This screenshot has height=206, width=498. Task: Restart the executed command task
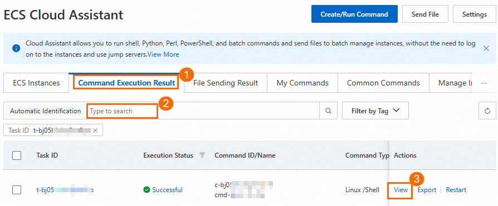pyautogui.click(x=456, y=190)
